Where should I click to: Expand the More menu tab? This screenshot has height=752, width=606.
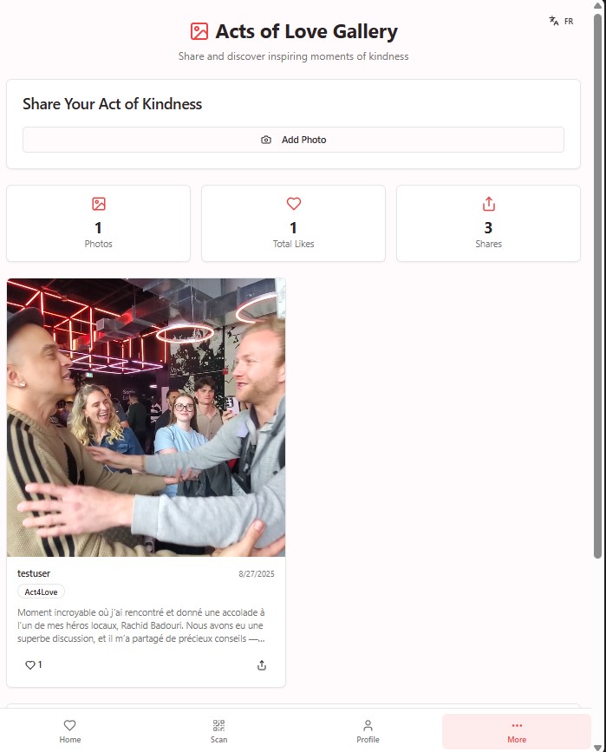coord(517,731)
